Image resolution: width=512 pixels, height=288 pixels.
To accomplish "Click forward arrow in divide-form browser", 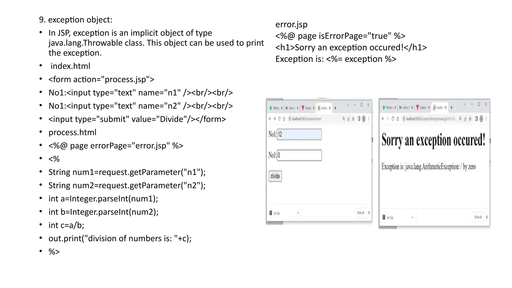I will pos(274,119).
